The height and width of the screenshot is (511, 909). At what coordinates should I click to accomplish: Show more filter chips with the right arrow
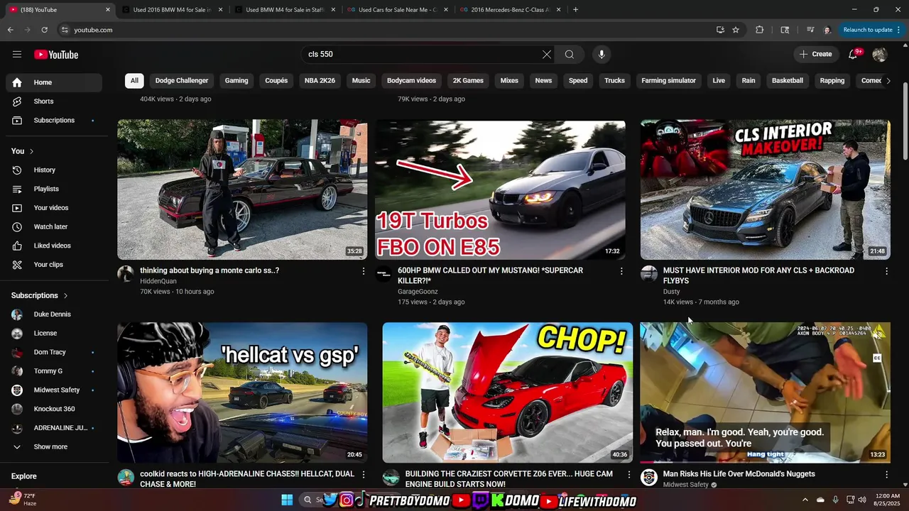888,81
